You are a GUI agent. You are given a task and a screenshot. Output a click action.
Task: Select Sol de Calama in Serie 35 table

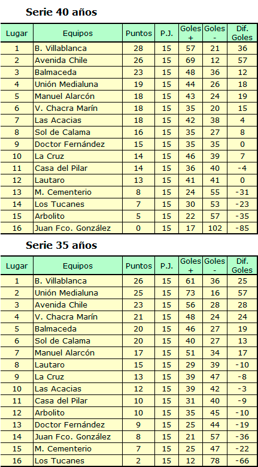[x=62, y=341]
